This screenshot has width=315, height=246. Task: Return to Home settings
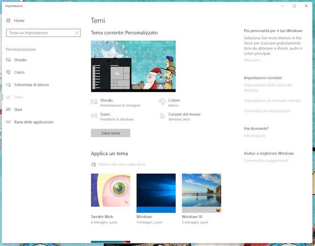19,21
